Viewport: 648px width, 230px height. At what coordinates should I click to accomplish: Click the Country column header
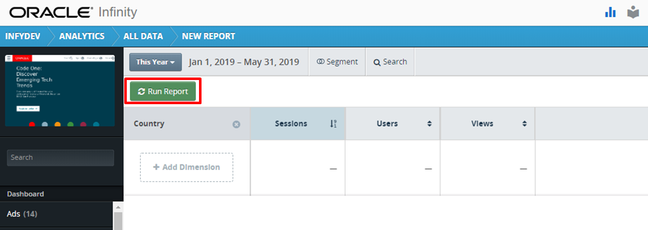pos(187,124)
